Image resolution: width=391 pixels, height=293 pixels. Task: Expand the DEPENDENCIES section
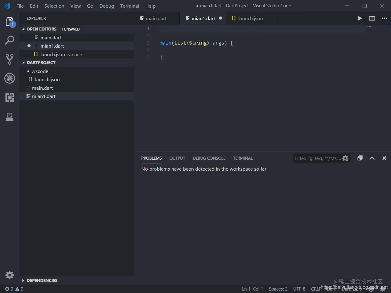coord(23,280)
